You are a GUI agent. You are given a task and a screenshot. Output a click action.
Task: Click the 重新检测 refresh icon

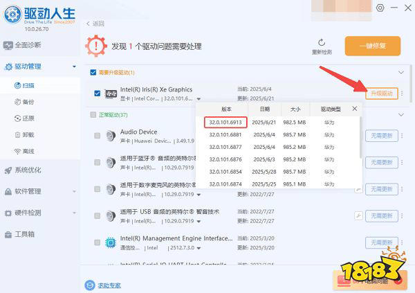pos(322,42)
